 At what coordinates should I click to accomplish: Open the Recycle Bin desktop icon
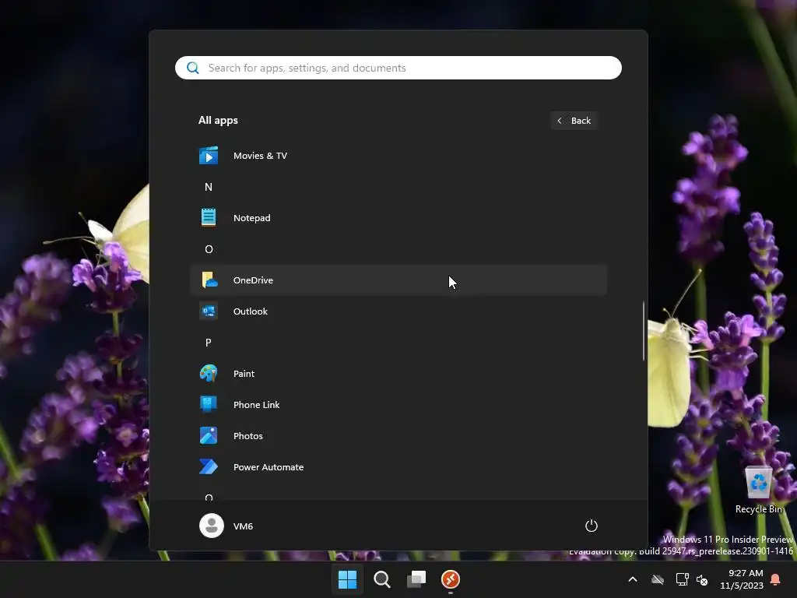(x=758, y=491)
